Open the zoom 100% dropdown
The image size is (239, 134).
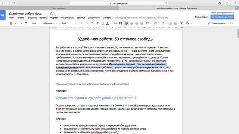[35, 23]
